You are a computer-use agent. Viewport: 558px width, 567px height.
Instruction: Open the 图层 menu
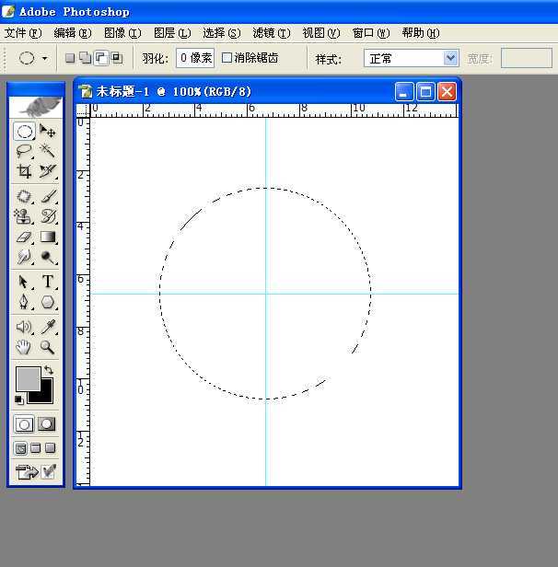point(171,33)
